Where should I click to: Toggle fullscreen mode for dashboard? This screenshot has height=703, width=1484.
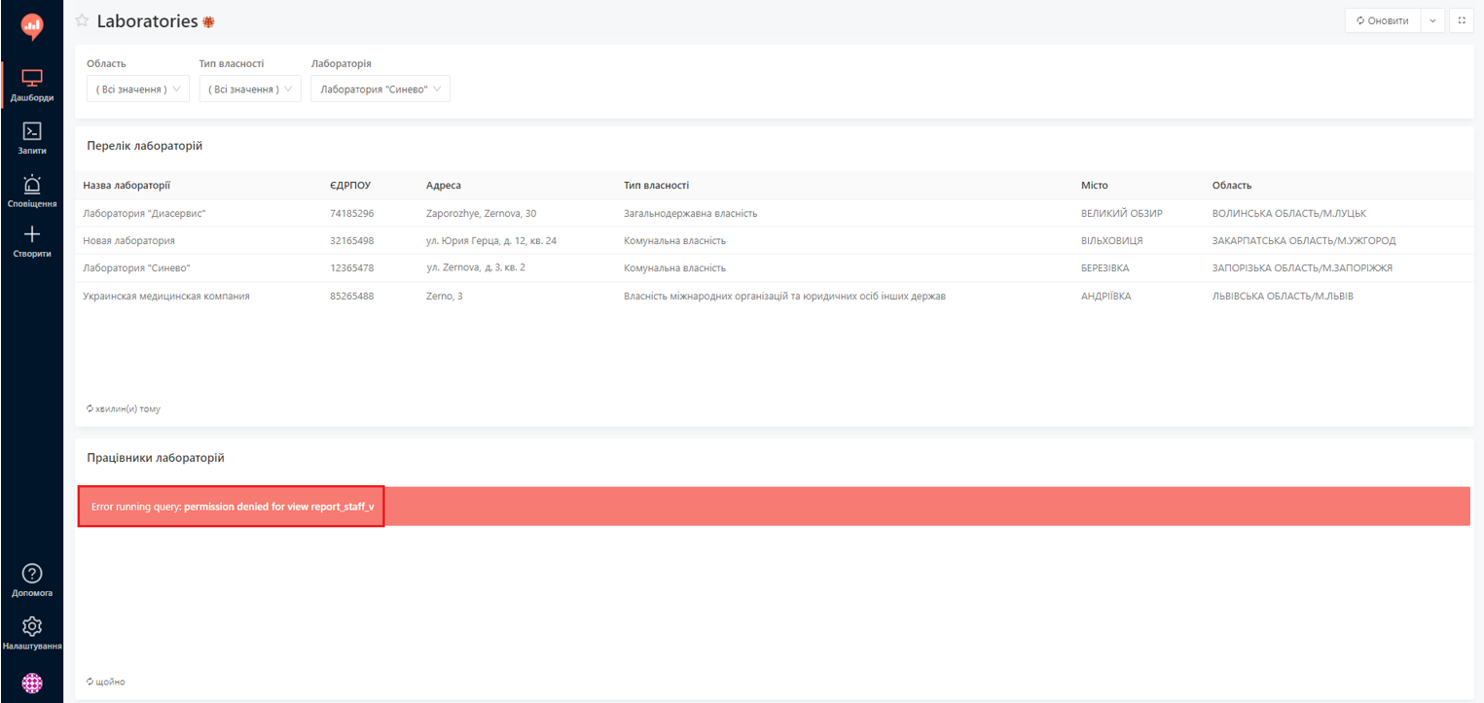[1462, 20]
